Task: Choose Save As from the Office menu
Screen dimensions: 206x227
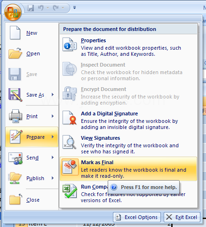Action: point(35,95)
